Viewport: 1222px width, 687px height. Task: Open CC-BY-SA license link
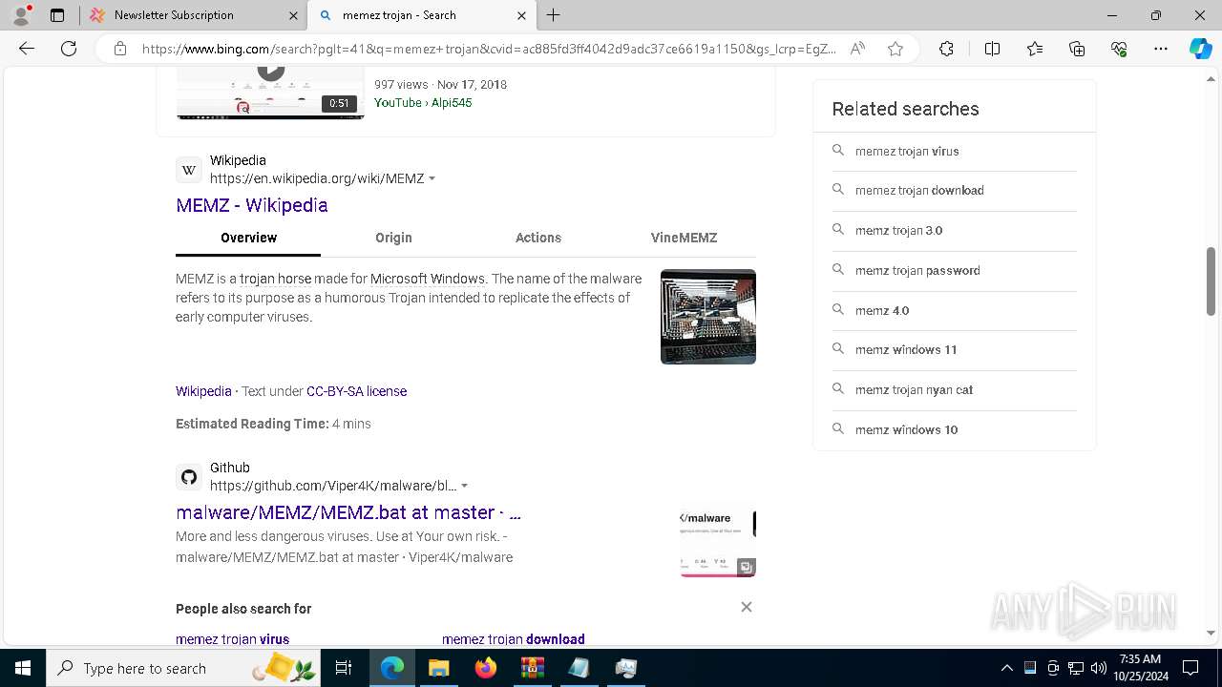tap(356, 391)
